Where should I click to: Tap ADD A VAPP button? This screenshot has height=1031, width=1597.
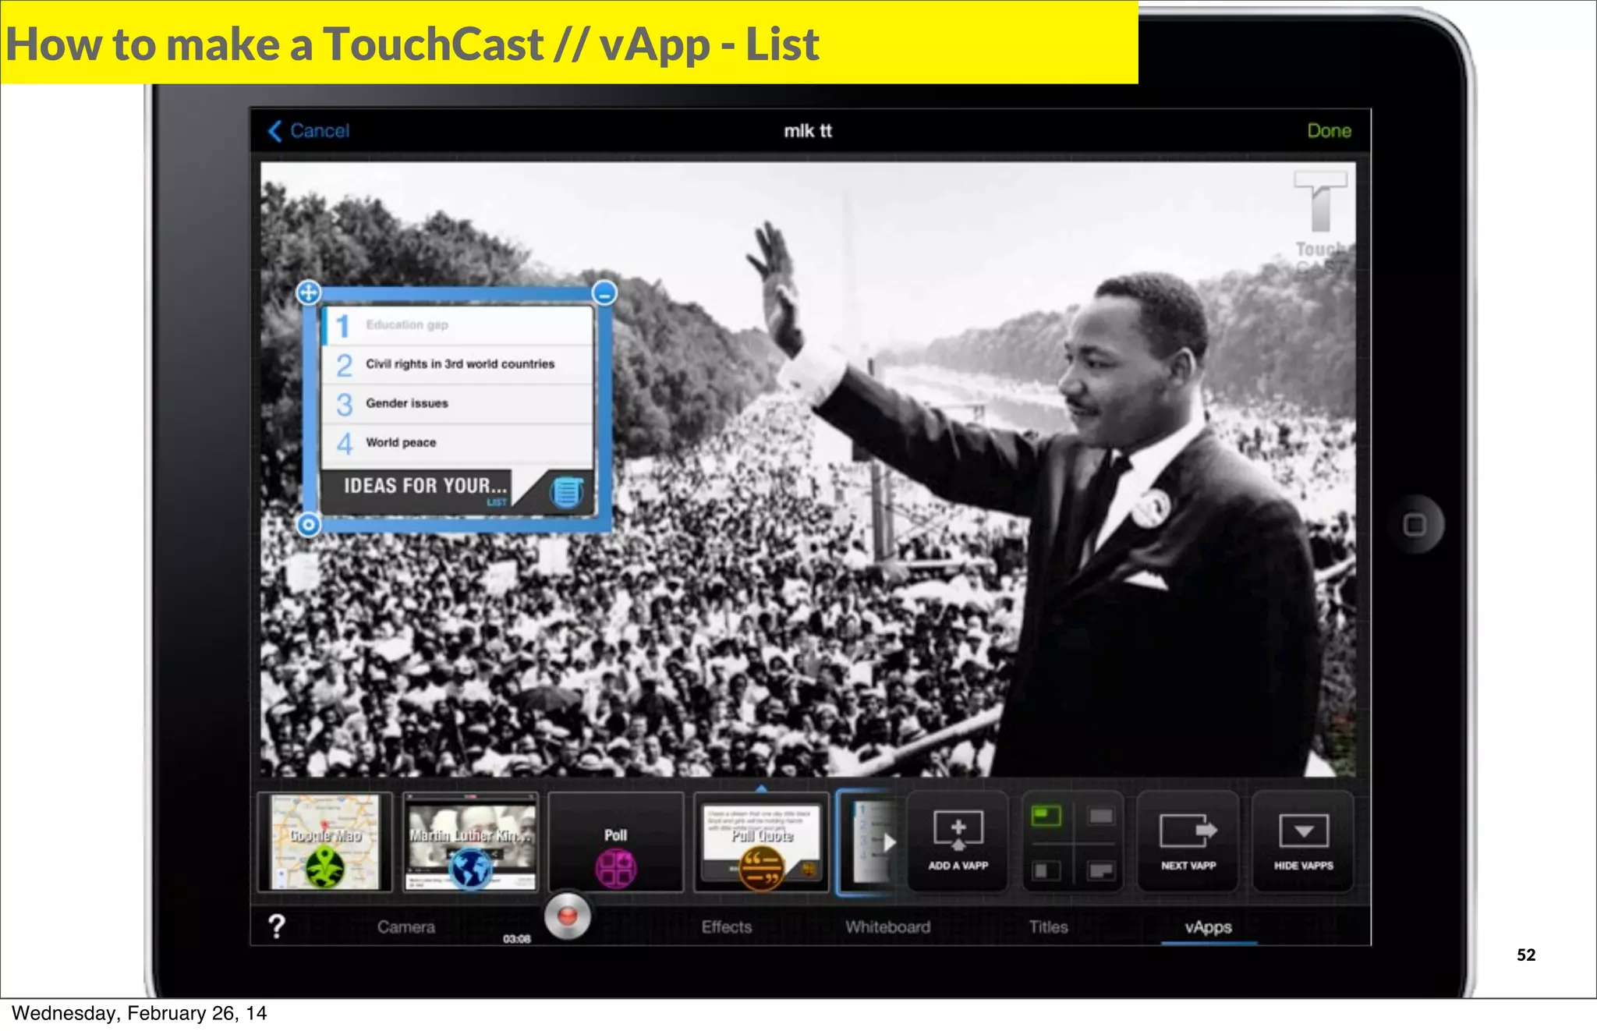[958, 841]
